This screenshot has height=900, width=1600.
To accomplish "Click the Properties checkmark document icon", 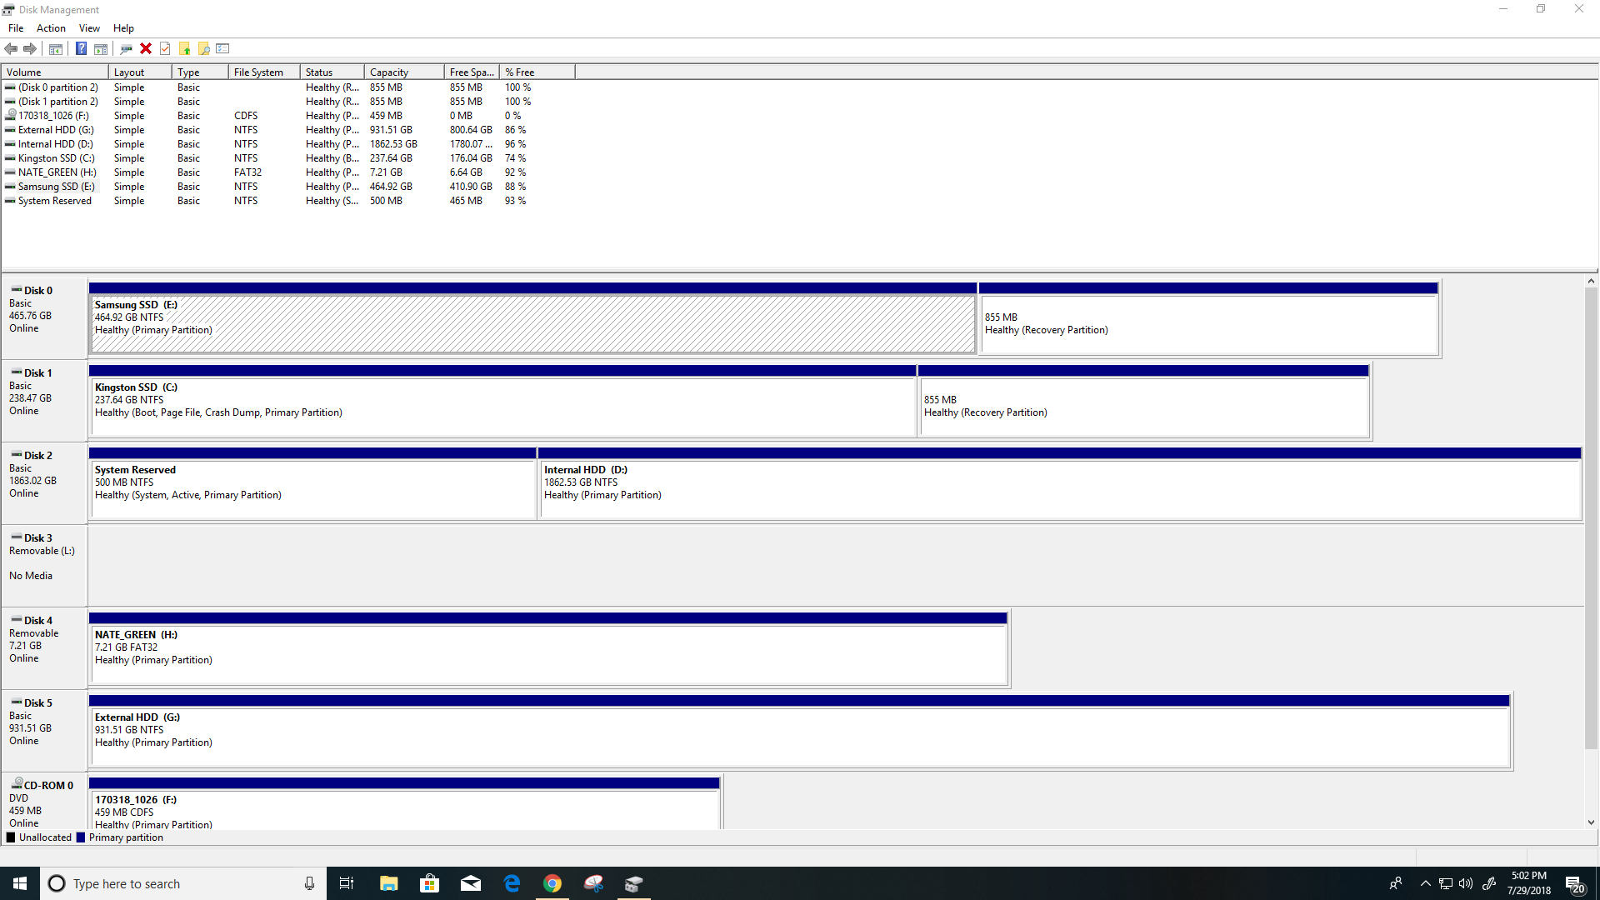I will click(165, 48).
